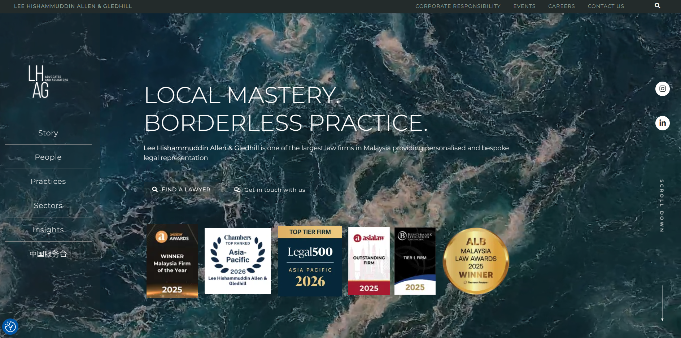Click the LOCAL MASTERY headline
Image resolution: width=681 pixels, height=338 pixels.
coord(242,95)
